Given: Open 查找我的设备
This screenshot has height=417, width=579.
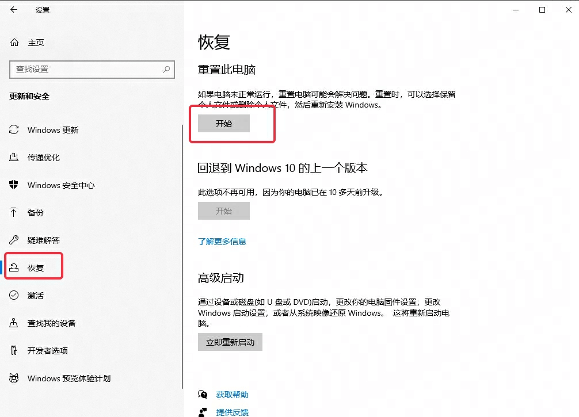Looking at the screenshot, I should [51, 323].
